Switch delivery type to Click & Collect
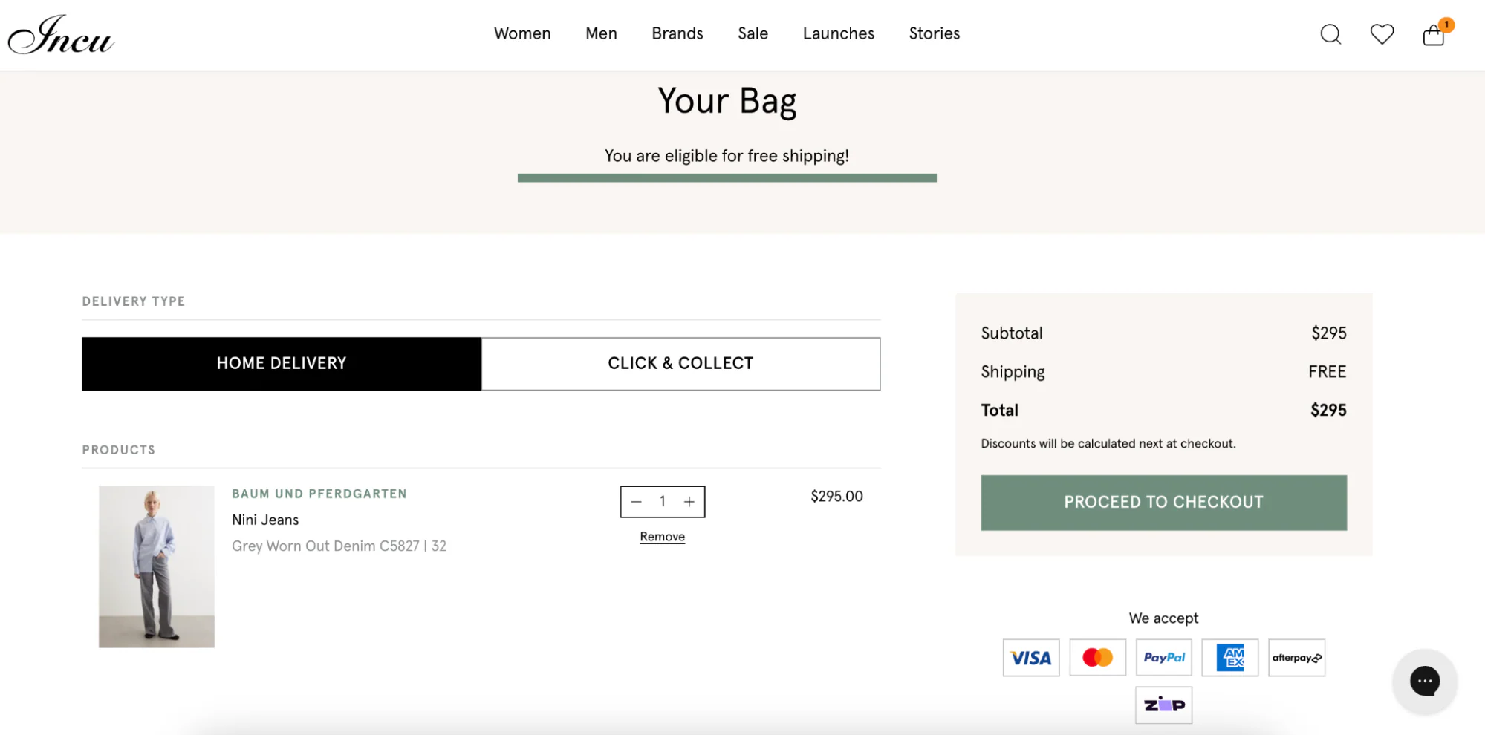1485x735 pixels. (x=680, y=363)
